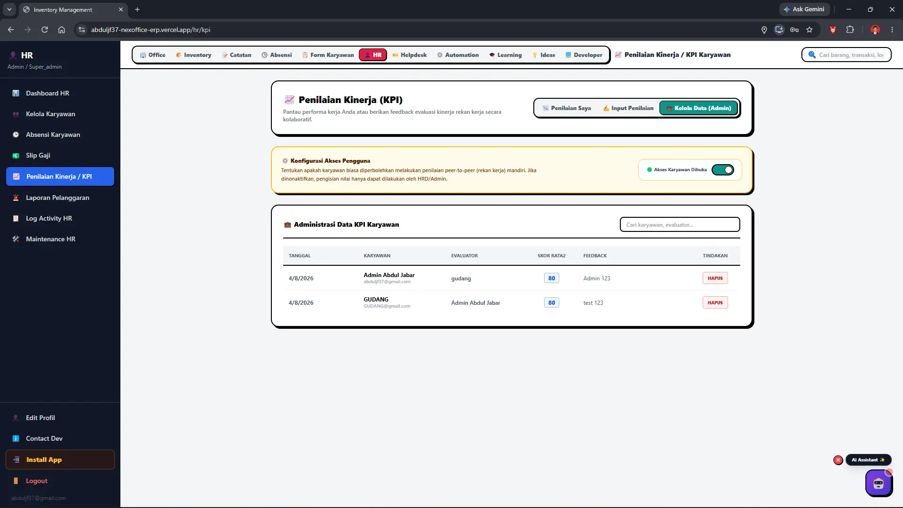Open Dashboard HR in sidebar
The width and height of the screenshot is (903, 508).
point(60,93)
